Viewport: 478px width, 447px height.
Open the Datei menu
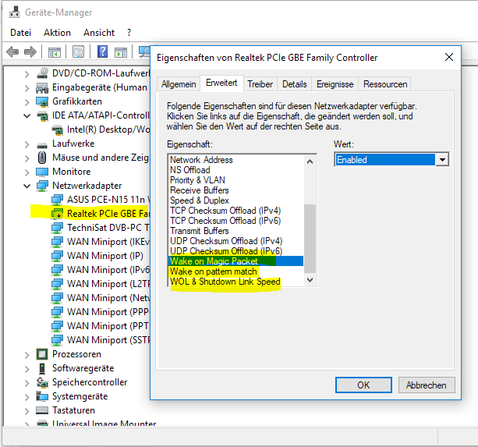click(21, 33)
